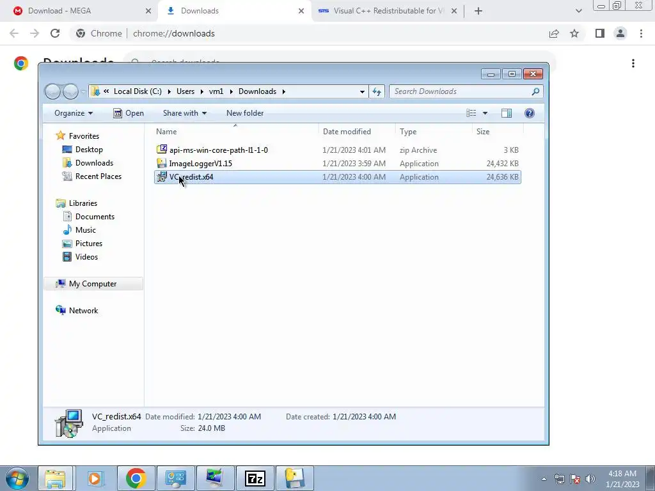Open the Pictures library
655x491 pixels.
(88, 244)
